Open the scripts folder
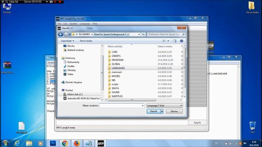This screenshot has height=147, width=262. pos(115,84)
